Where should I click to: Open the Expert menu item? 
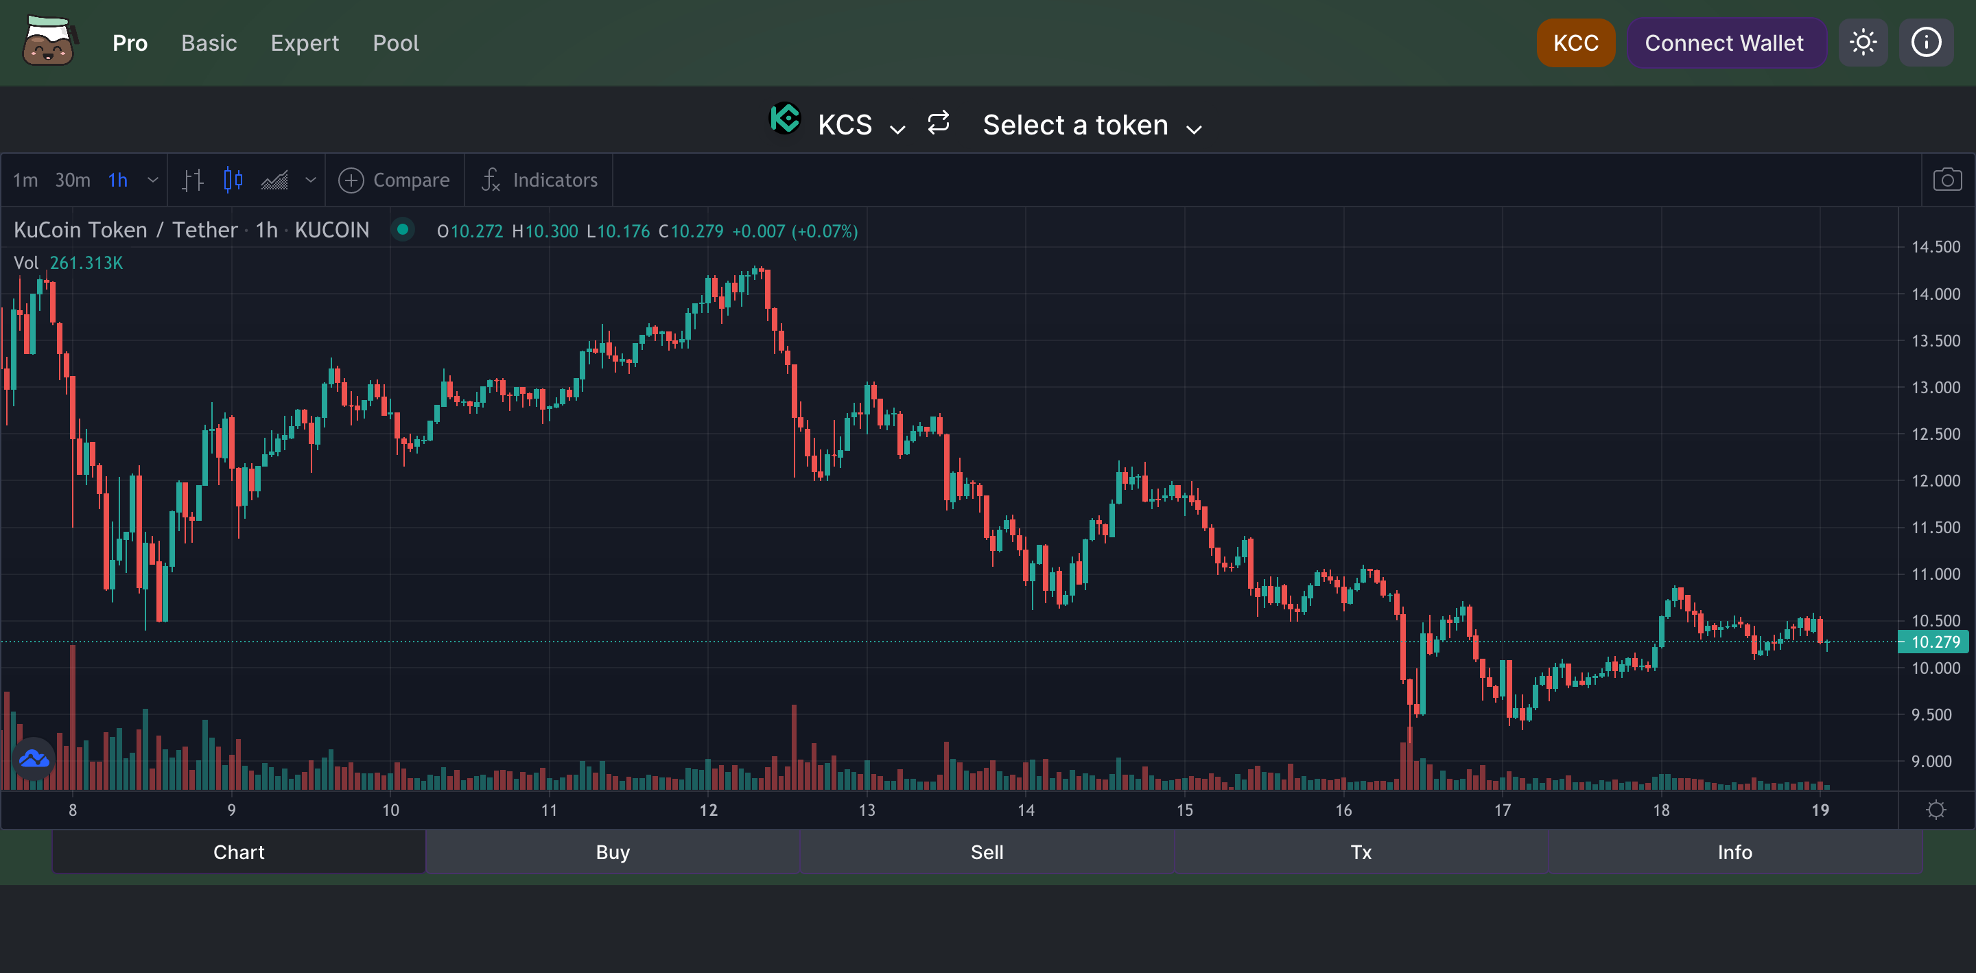point(305,43)
